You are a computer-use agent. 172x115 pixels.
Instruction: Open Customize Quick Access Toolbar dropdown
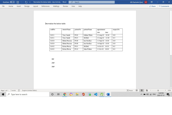[x=30, y=2]
